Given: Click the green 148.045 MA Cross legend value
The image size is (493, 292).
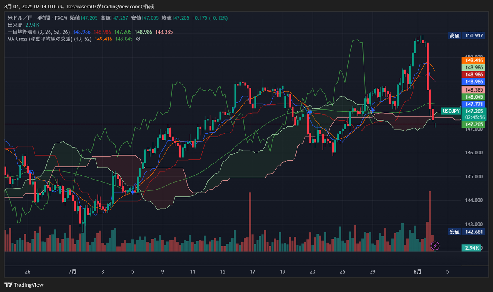Looking at the screenshot, I should (x=124, y=39).
